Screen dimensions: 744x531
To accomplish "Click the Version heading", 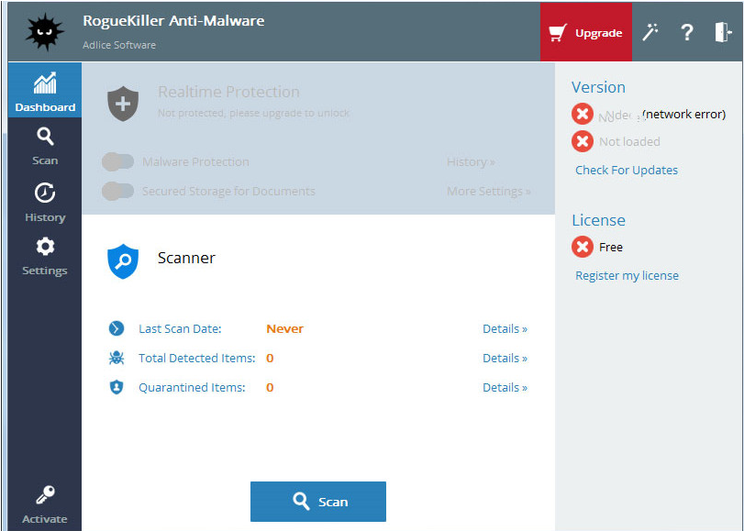I will click(598, 87).
